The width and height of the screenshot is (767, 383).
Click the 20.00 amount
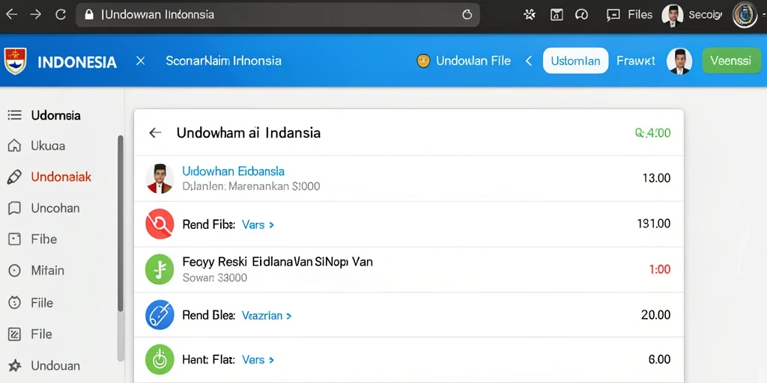tap(656, 315)
